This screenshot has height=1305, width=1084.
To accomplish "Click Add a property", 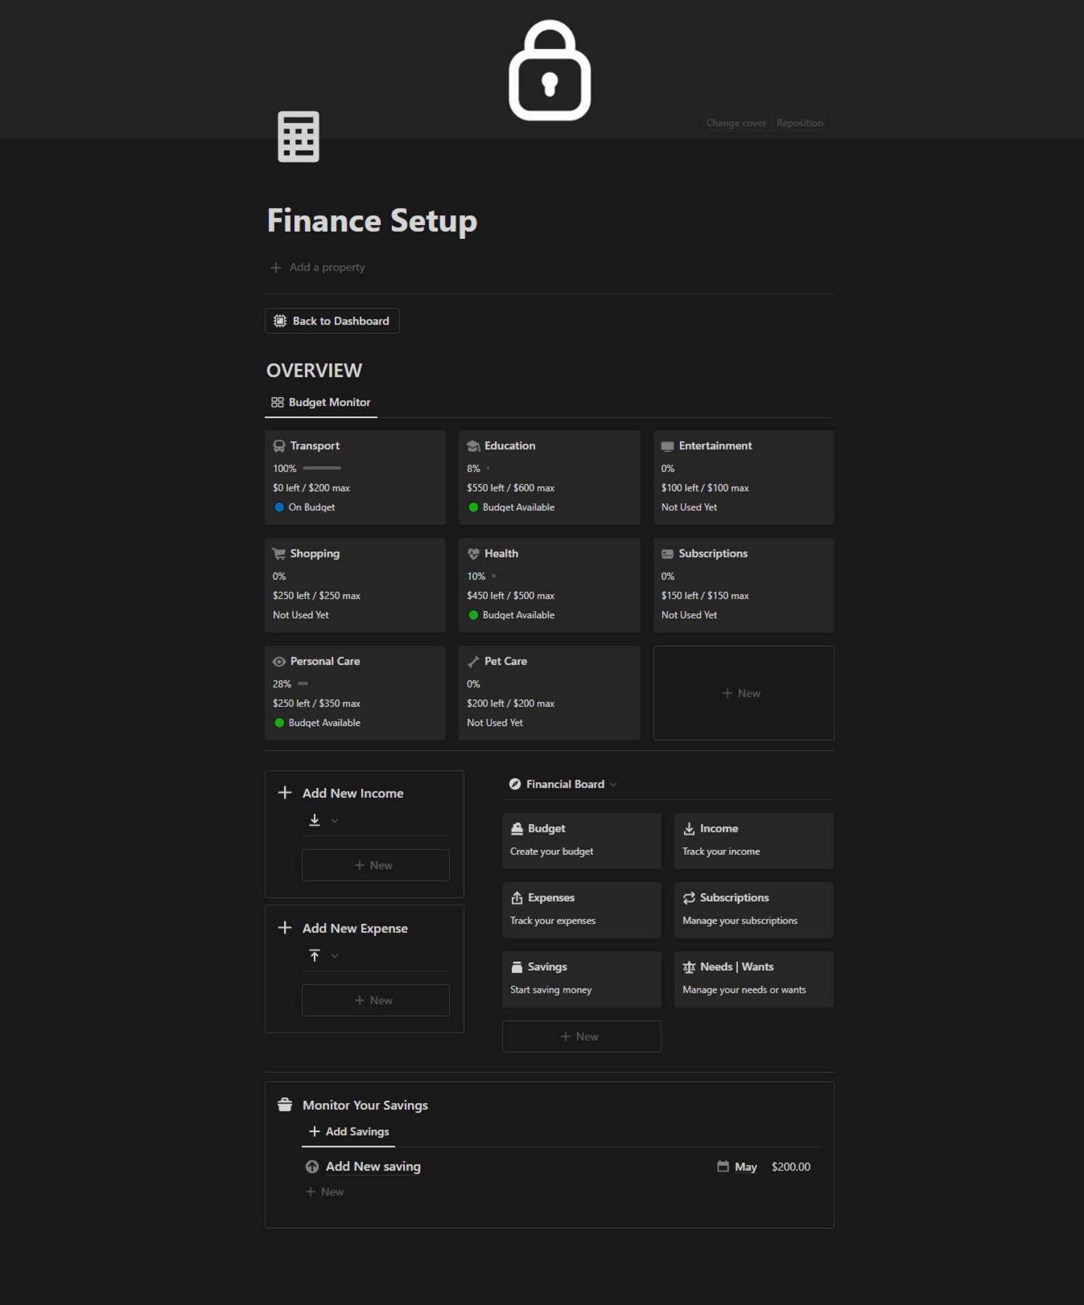I will [x=317, y=267].
